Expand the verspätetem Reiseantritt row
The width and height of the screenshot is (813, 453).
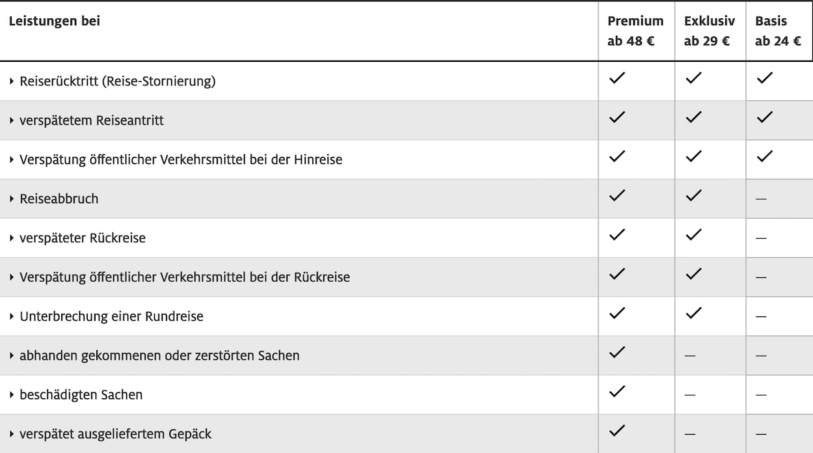pos(91,120)
